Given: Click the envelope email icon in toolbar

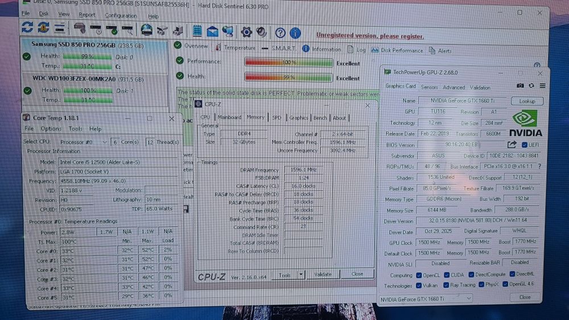Looking at the screenshot, I should click(x=212, y=32).
